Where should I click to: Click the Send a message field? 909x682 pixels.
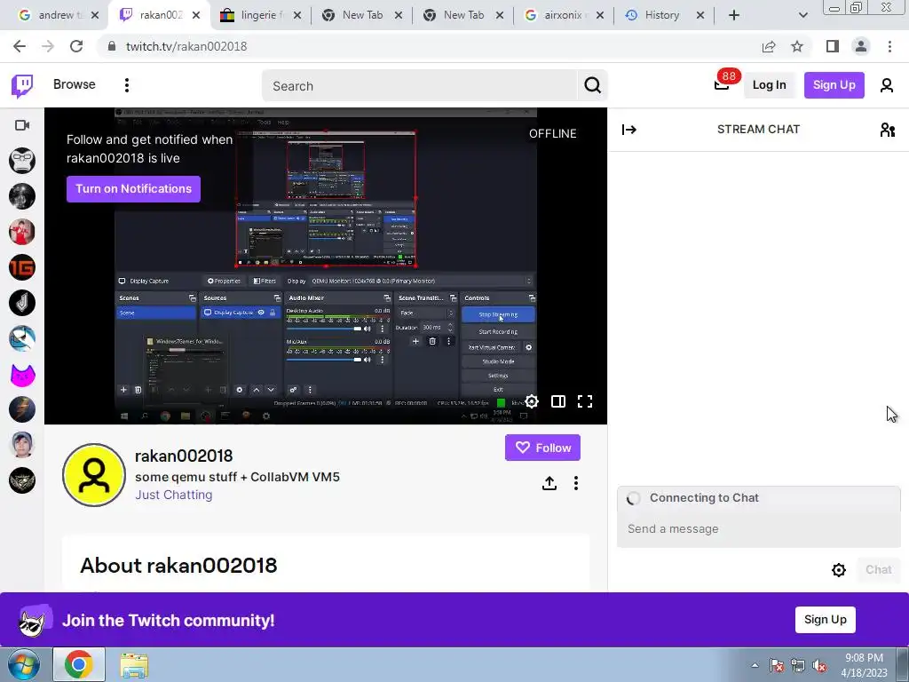coord(758,529)
